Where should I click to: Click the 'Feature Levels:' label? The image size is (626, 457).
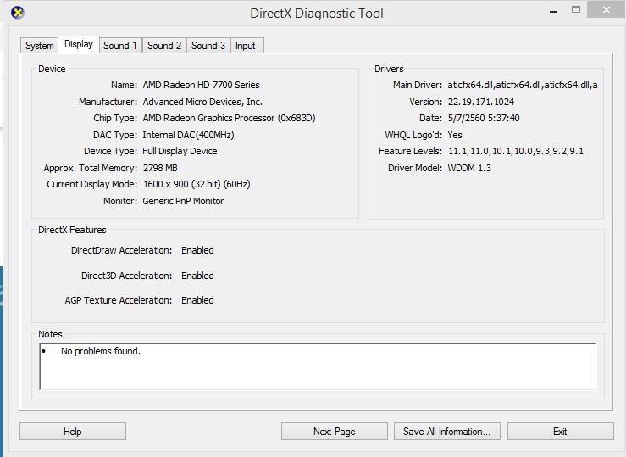click(410, 152)
